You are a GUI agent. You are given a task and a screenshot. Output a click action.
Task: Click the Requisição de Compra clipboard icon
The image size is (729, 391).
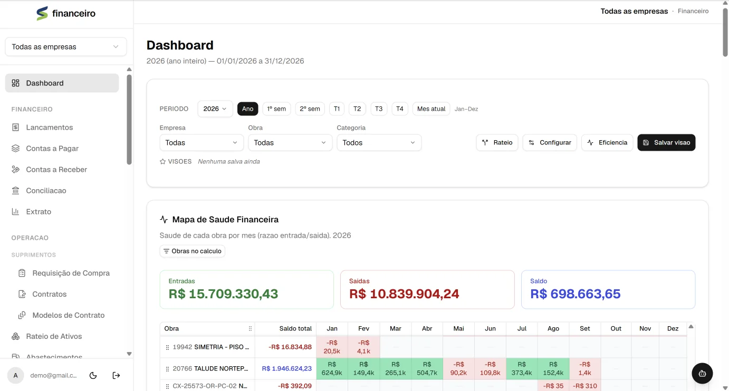pyautogui.click(x=22, y=273)
